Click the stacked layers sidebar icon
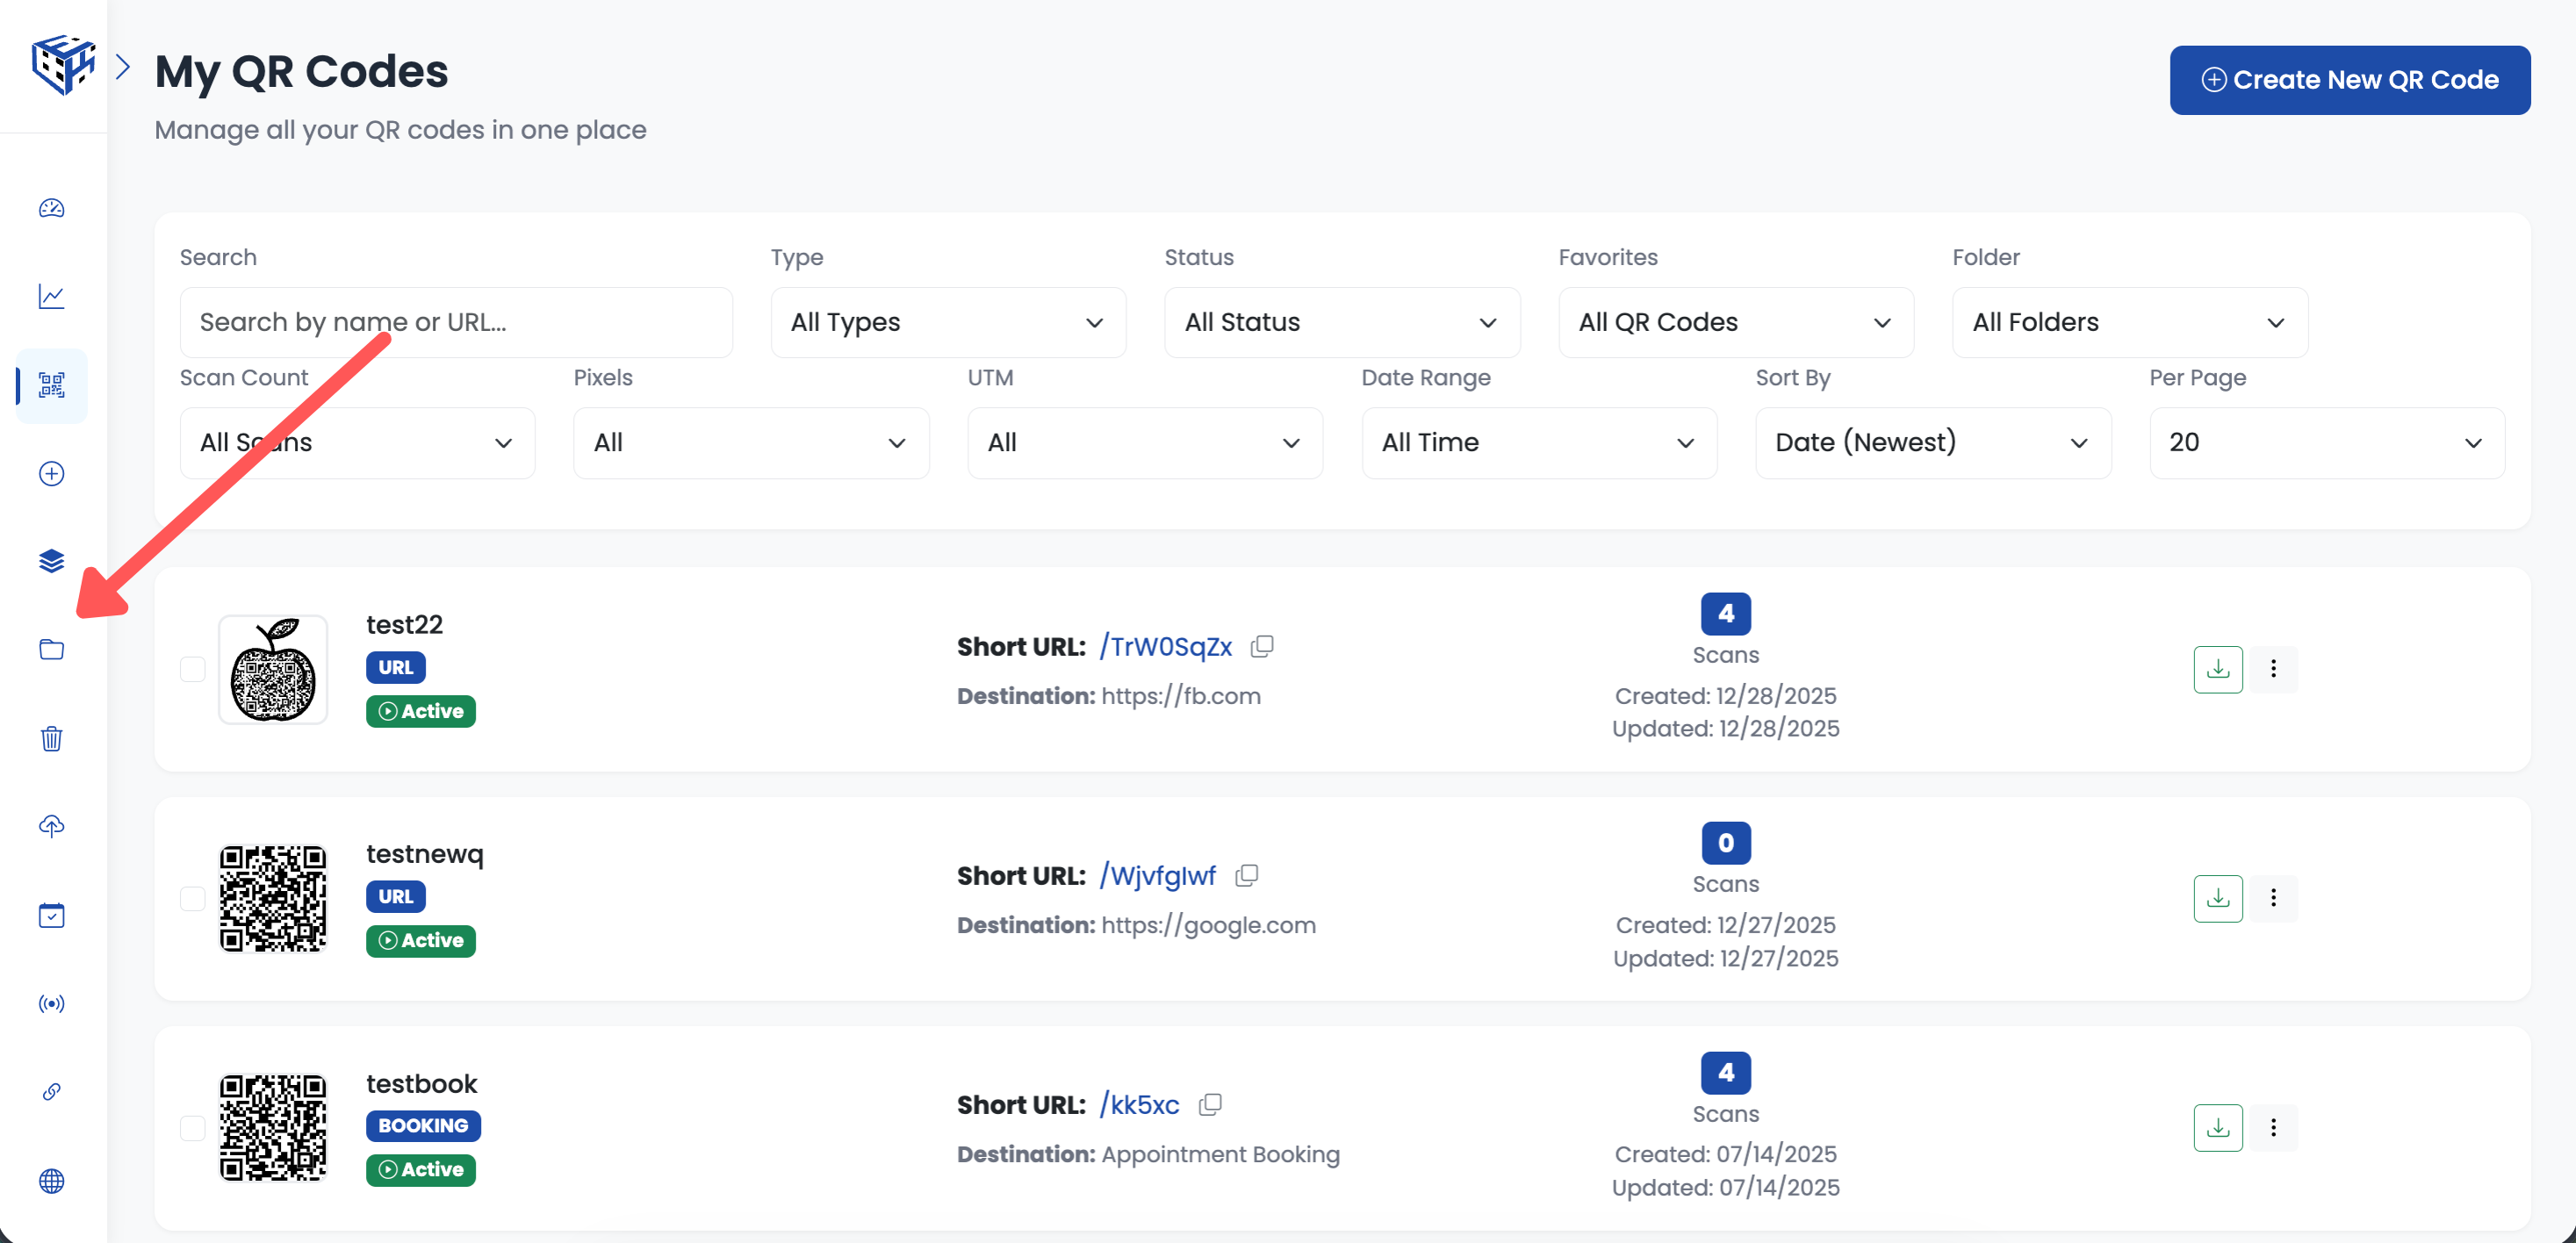This screenshot has height=1243, width=2576. point(52,561)
